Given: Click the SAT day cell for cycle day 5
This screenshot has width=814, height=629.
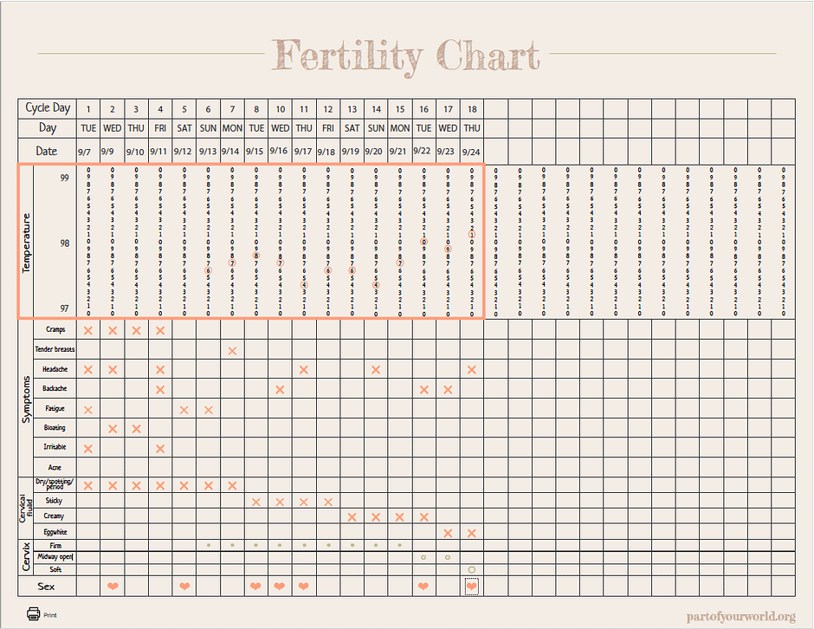Looking at the screenshot, I should tap(184, 127).
